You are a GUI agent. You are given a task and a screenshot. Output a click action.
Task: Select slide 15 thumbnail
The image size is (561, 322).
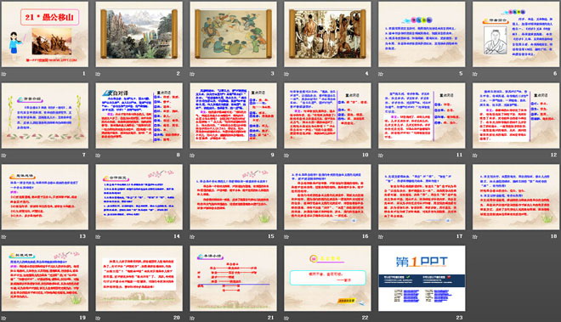(233, 197)
